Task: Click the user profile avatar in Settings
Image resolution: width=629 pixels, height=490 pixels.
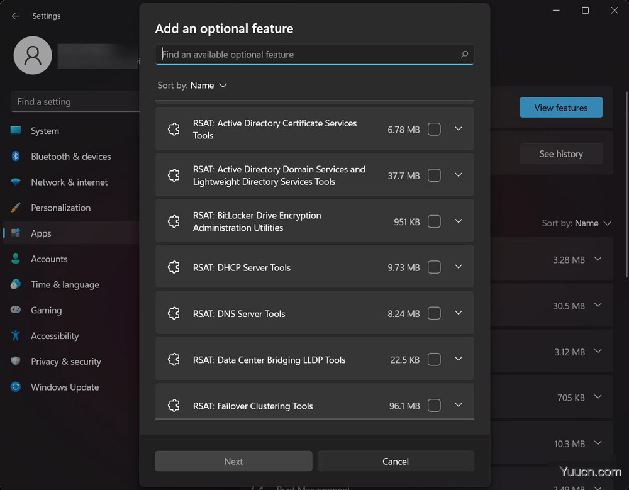Action: point(33,55)
